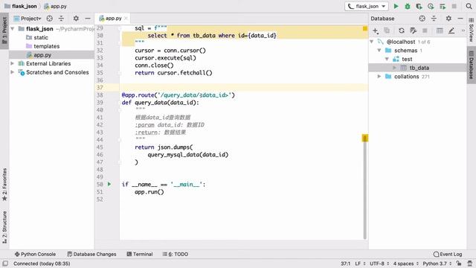Click the Database panel stop square
This screenshot has width=476, height=268.
click(x=425, y=31)
